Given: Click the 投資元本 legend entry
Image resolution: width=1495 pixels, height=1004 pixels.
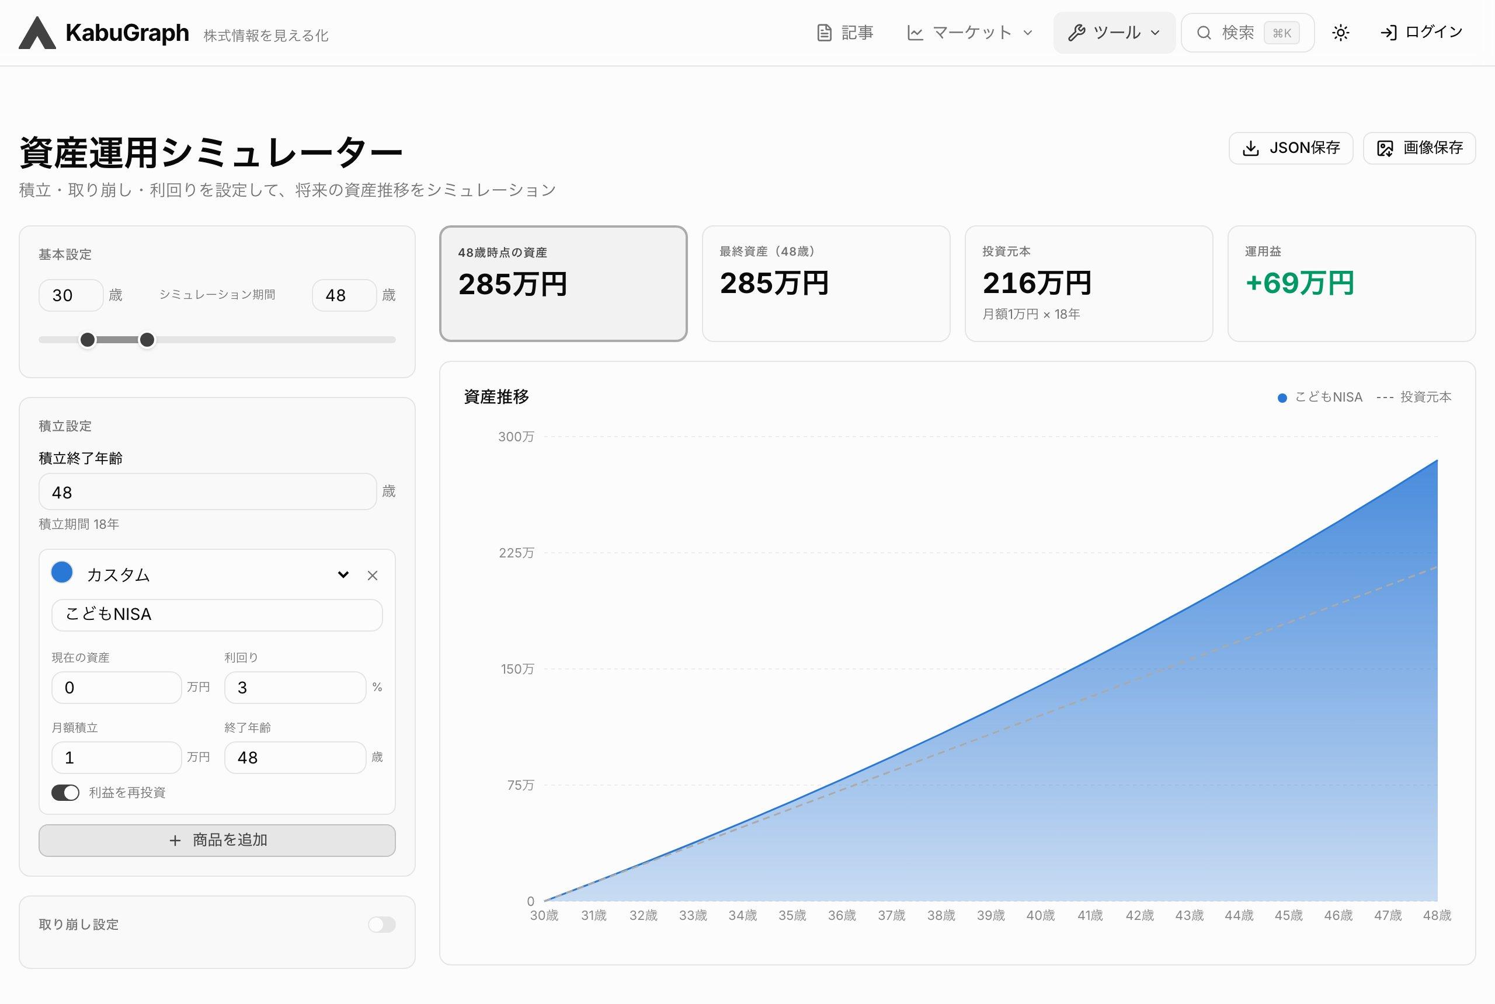Looking at the screenshot, I should point(1414,397).
